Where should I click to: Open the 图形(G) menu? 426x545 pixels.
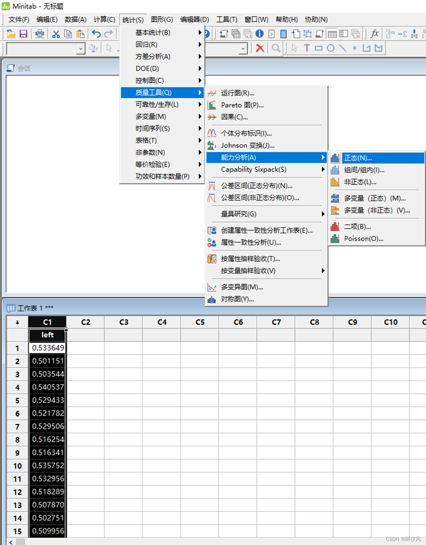(162, 20)
